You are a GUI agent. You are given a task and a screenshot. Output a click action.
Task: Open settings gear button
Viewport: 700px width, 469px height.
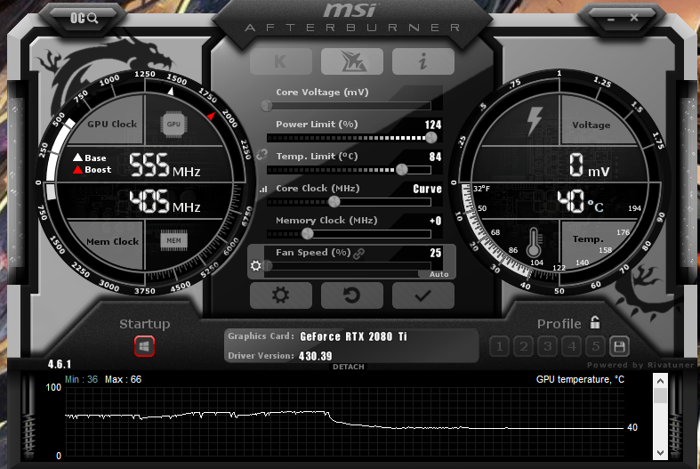coord(281,295)
